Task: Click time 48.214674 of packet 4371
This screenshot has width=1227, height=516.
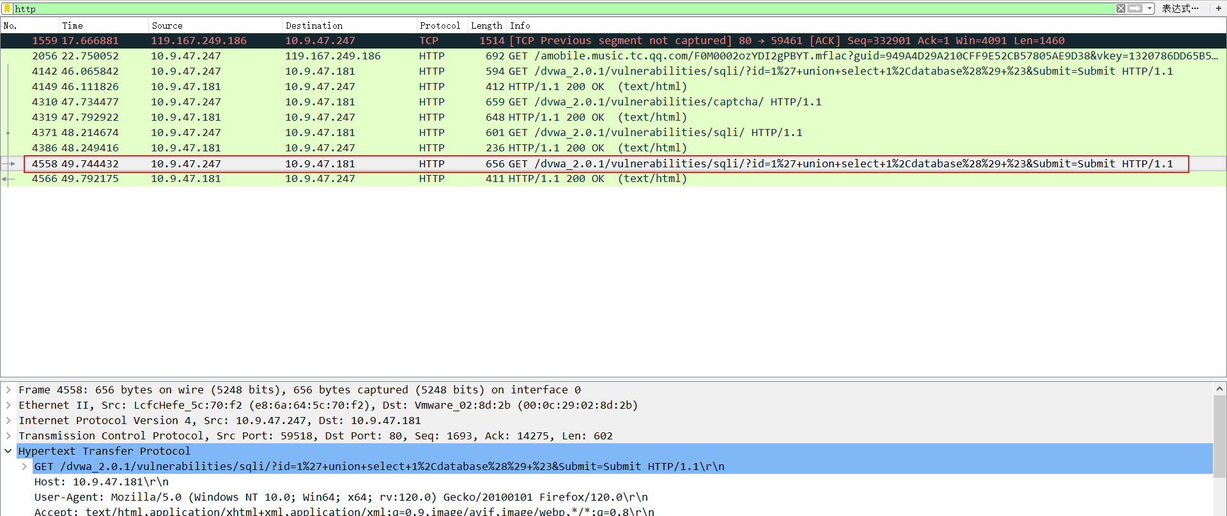Action: tap(90, 132)
